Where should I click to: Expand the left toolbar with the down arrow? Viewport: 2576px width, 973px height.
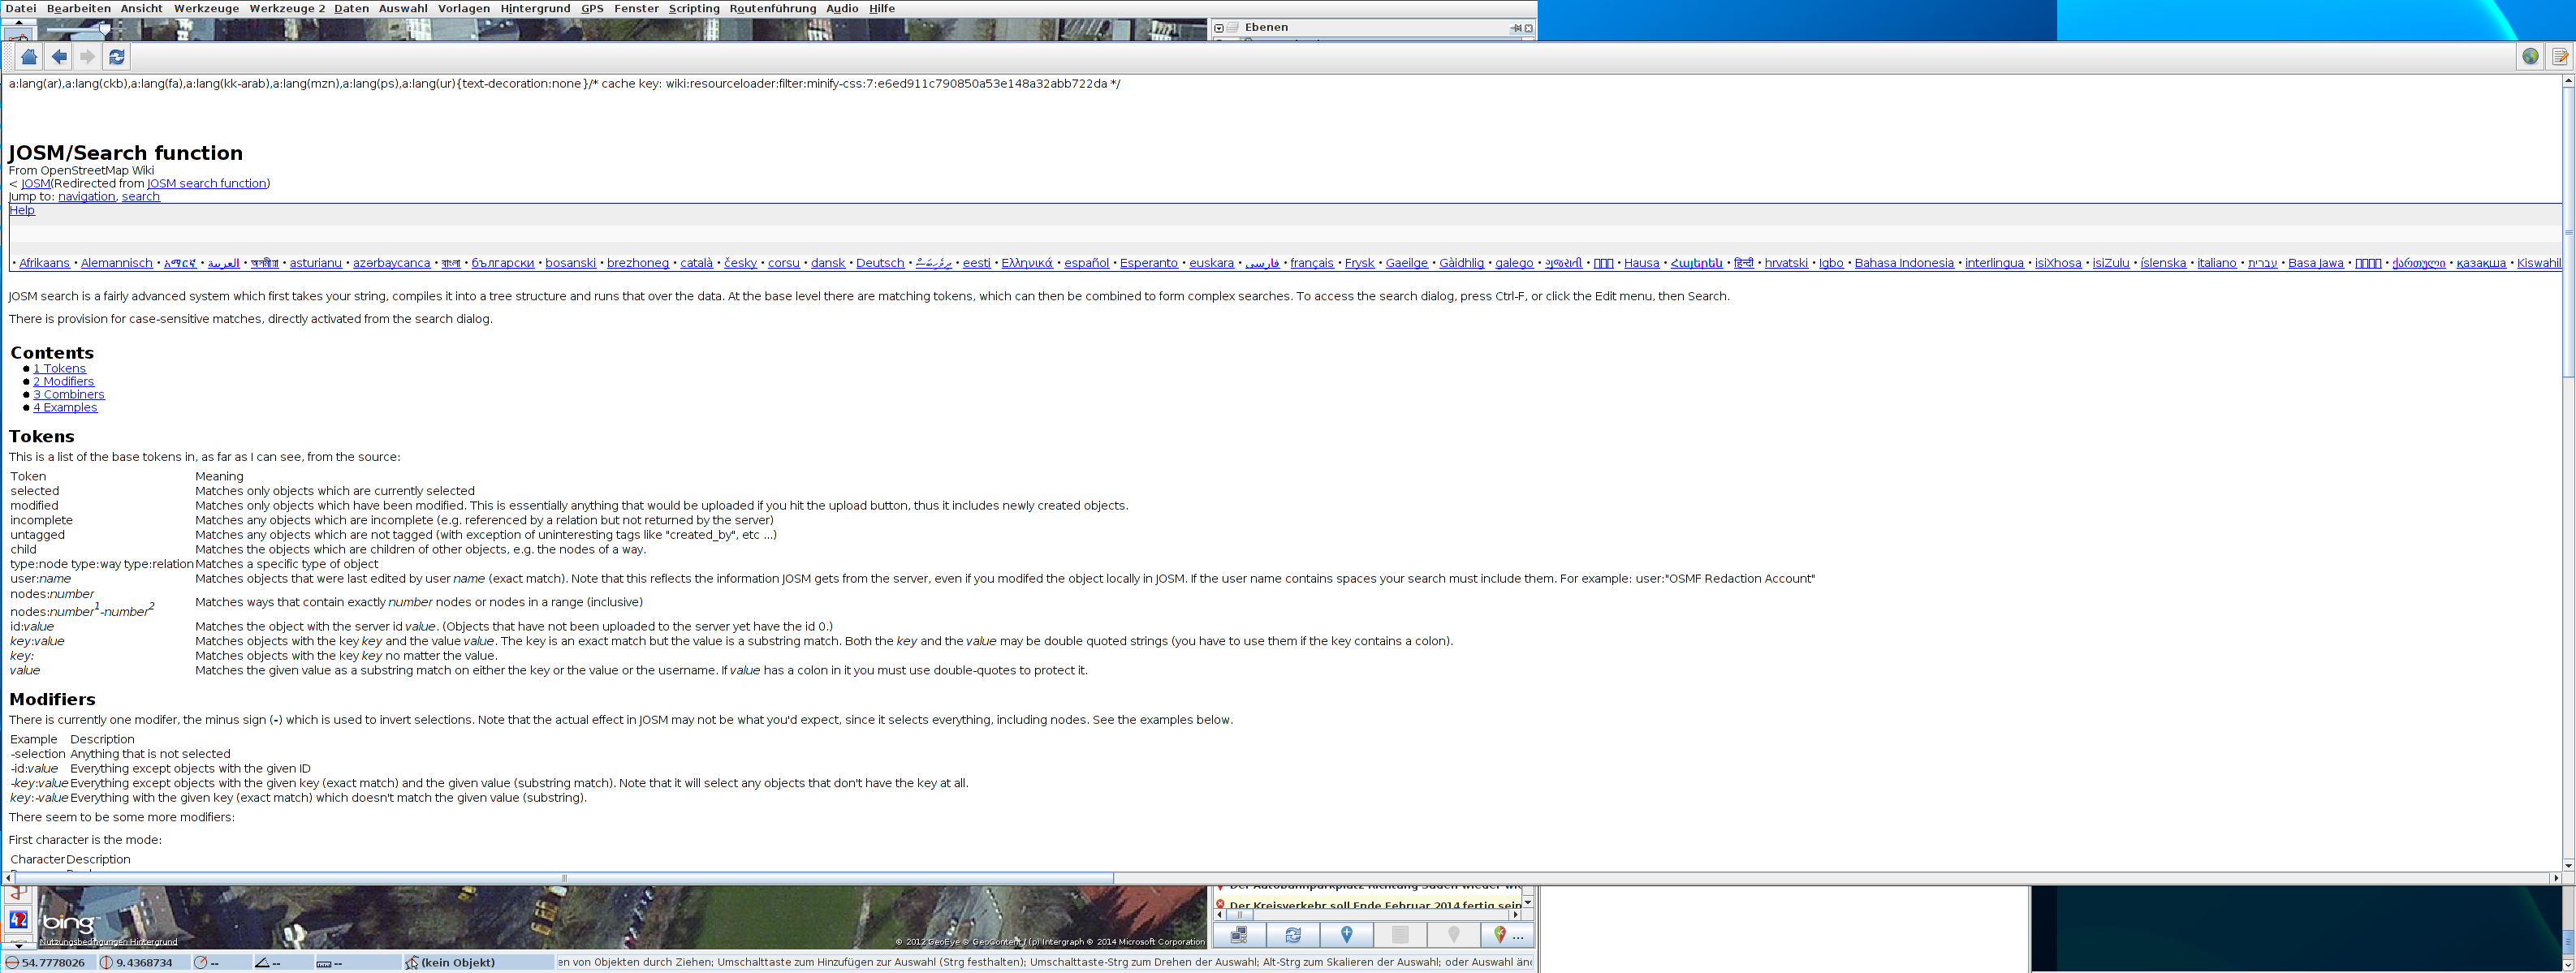click(18, 945)
